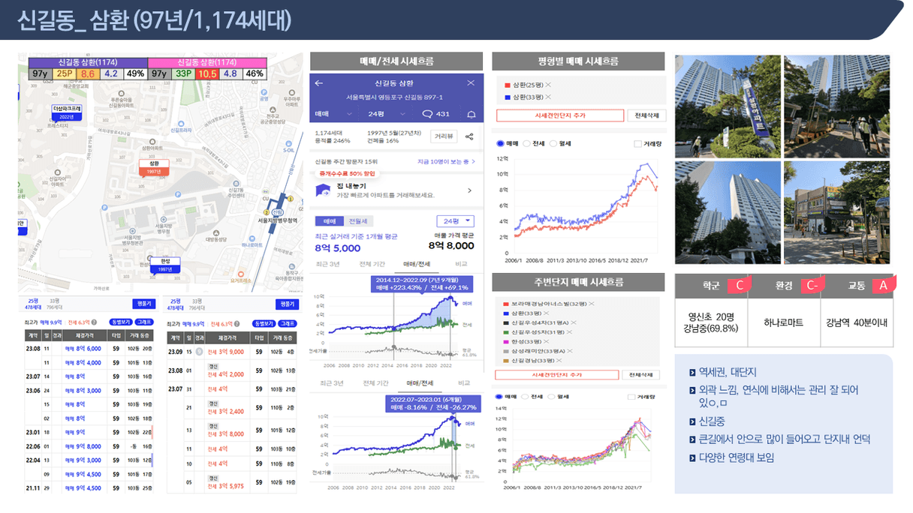This screenshot has height=513, width=913.
Task: Open the 431 comments speech bubble
Action: (427, 114)
